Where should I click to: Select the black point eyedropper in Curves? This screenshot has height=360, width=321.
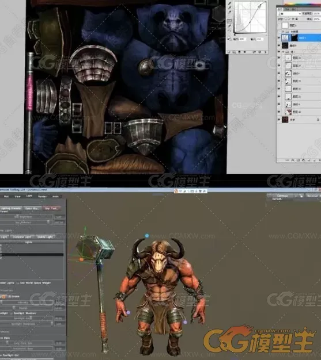[229, 3]
